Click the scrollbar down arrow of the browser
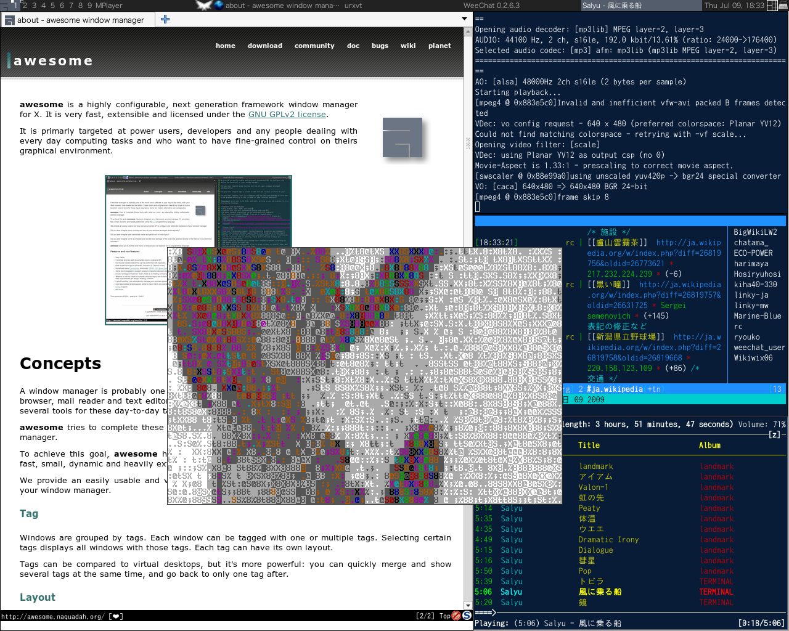789x631 pixels. coord(468,606)
